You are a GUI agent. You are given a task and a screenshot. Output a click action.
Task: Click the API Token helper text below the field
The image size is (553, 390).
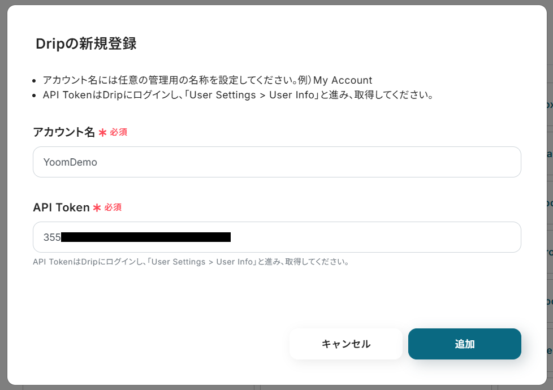click(191, 262)
